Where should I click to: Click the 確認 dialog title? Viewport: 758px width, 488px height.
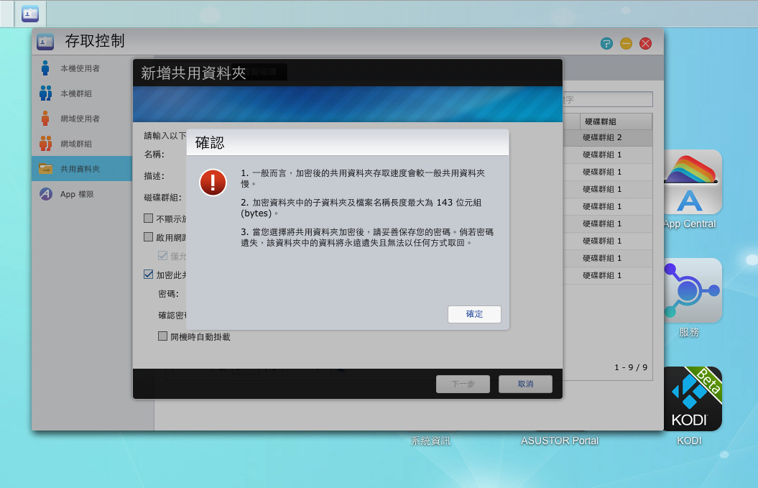(210, 143)
